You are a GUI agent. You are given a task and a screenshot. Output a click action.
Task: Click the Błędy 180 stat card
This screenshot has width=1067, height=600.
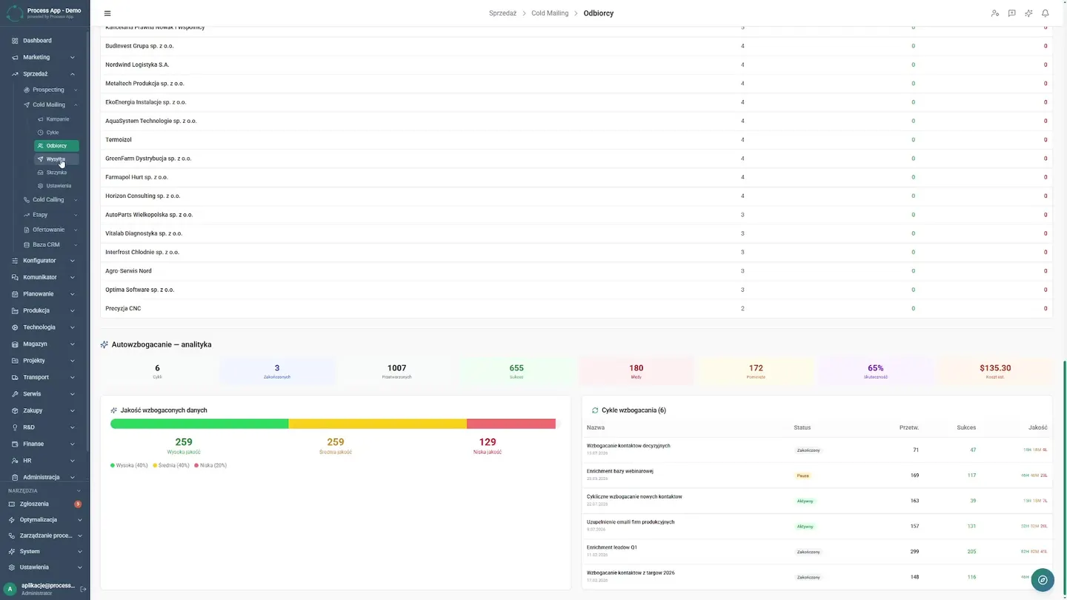pyautogui.click(x=636, y=372)
